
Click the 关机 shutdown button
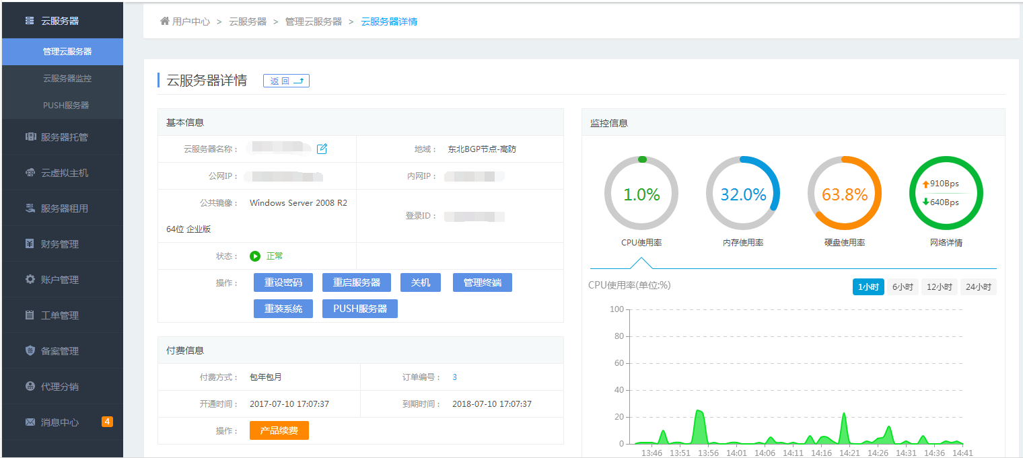click(421, 282)
